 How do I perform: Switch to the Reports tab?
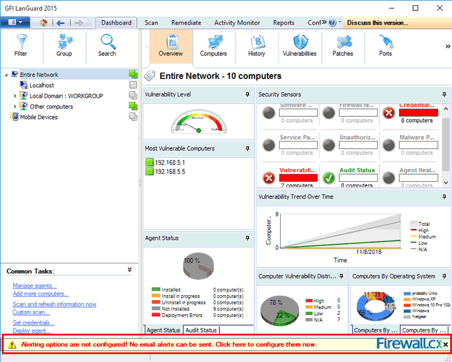point(284,23)
